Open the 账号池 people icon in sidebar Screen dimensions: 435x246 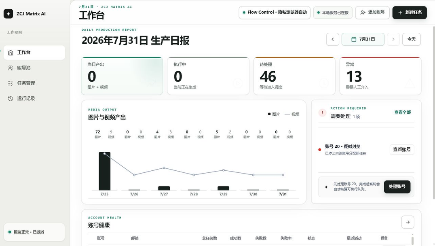pos(11,68)
